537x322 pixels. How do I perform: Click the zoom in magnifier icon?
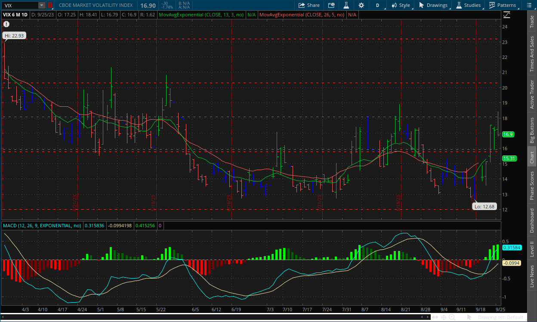pos(452,317)
